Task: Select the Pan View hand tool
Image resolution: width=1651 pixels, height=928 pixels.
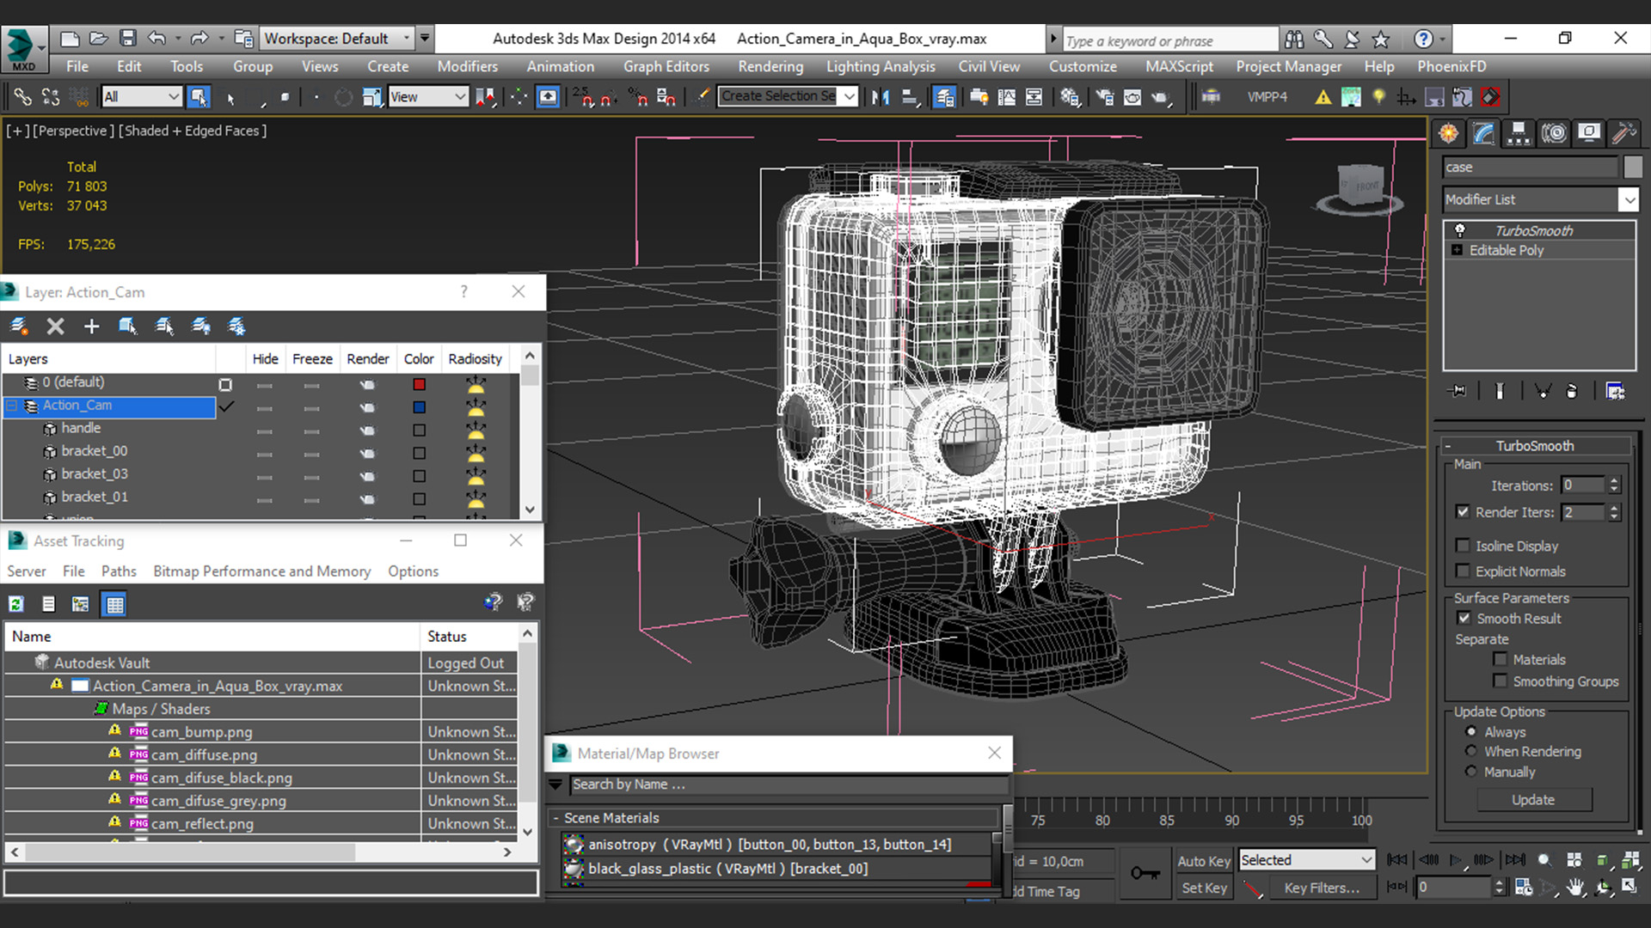Action: (x=1575, y=888)
